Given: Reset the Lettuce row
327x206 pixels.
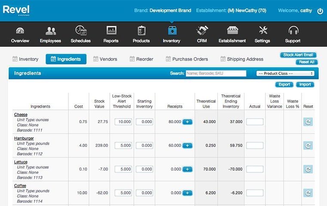Looking at the screenshot, I should click(308, 170).
